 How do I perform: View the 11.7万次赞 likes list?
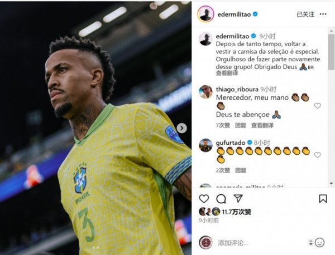pyautogui.click(x=236, y=212)
